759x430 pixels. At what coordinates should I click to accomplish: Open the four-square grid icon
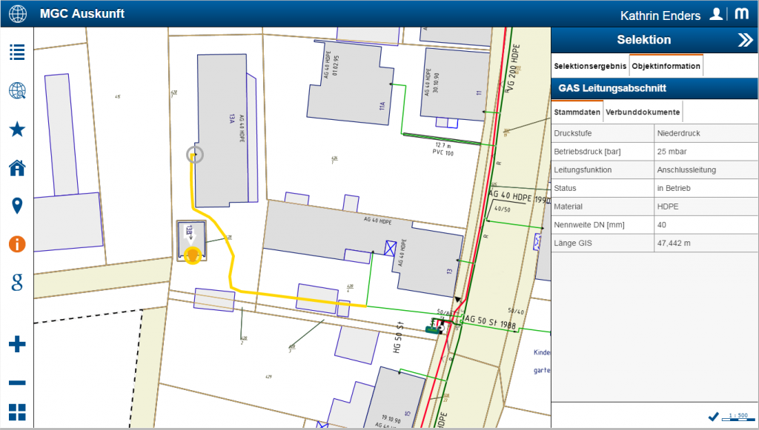tap(17, 413)
